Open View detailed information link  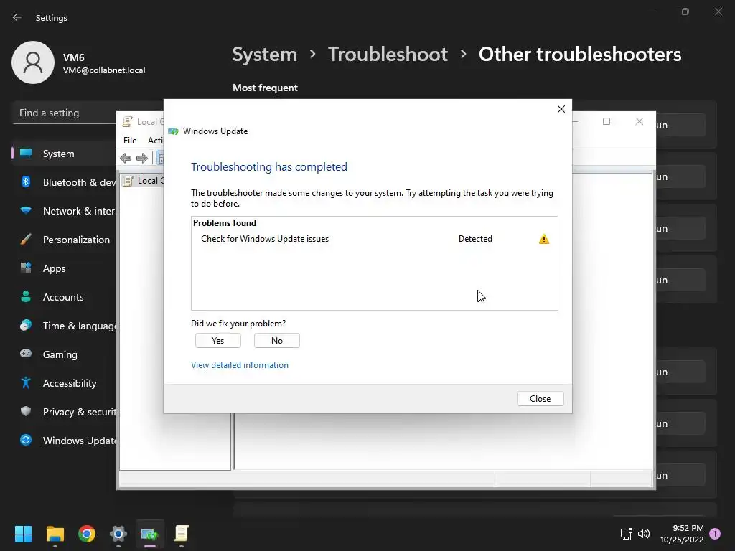(x=240, y=365)
